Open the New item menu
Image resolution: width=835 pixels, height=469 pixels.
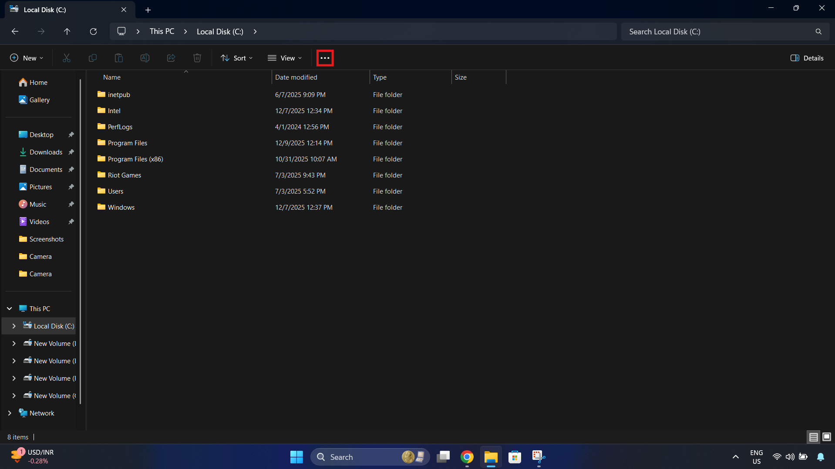27,58
